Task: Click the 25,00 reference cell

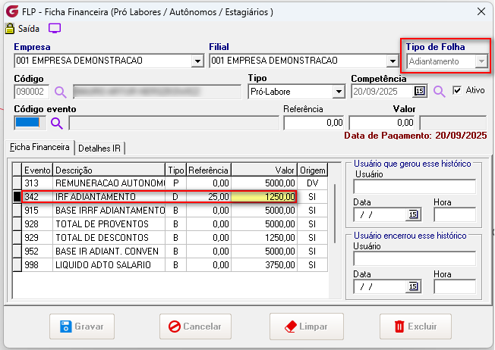Action: (x=209, y=196)
